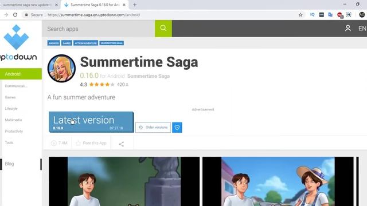This screenshot has height=206, width=367.
Task: Click the browser address bar URL
Action: point(93,15)
